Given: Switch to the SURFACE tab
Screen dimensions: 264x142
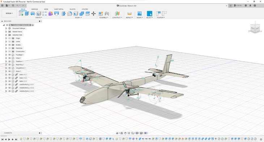Looking at the screenshot, I should [34, 9].
